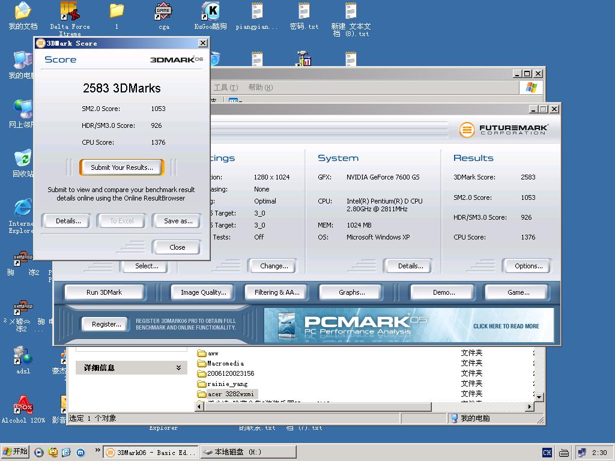615x461 pixels.
Task: Click the Futuremark Corporation logo
Action: pyautogui.click(x=503, y=130)
